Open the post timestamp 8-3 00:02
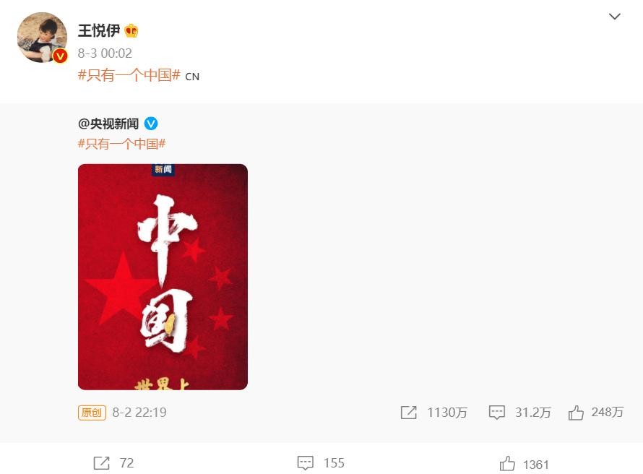 (105, 53)
